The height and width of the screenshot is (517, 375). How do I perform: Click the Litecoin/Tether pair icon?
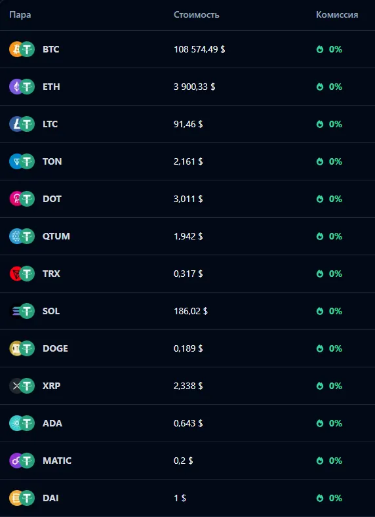pyautogui.click(x=22, y=124)
